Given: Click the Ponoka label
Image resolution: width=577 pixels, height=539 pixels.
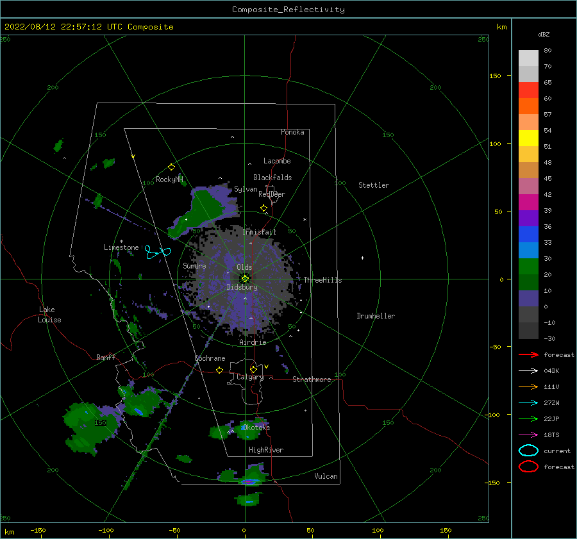Looking at the screenshot, I should [x=292, y=132].
